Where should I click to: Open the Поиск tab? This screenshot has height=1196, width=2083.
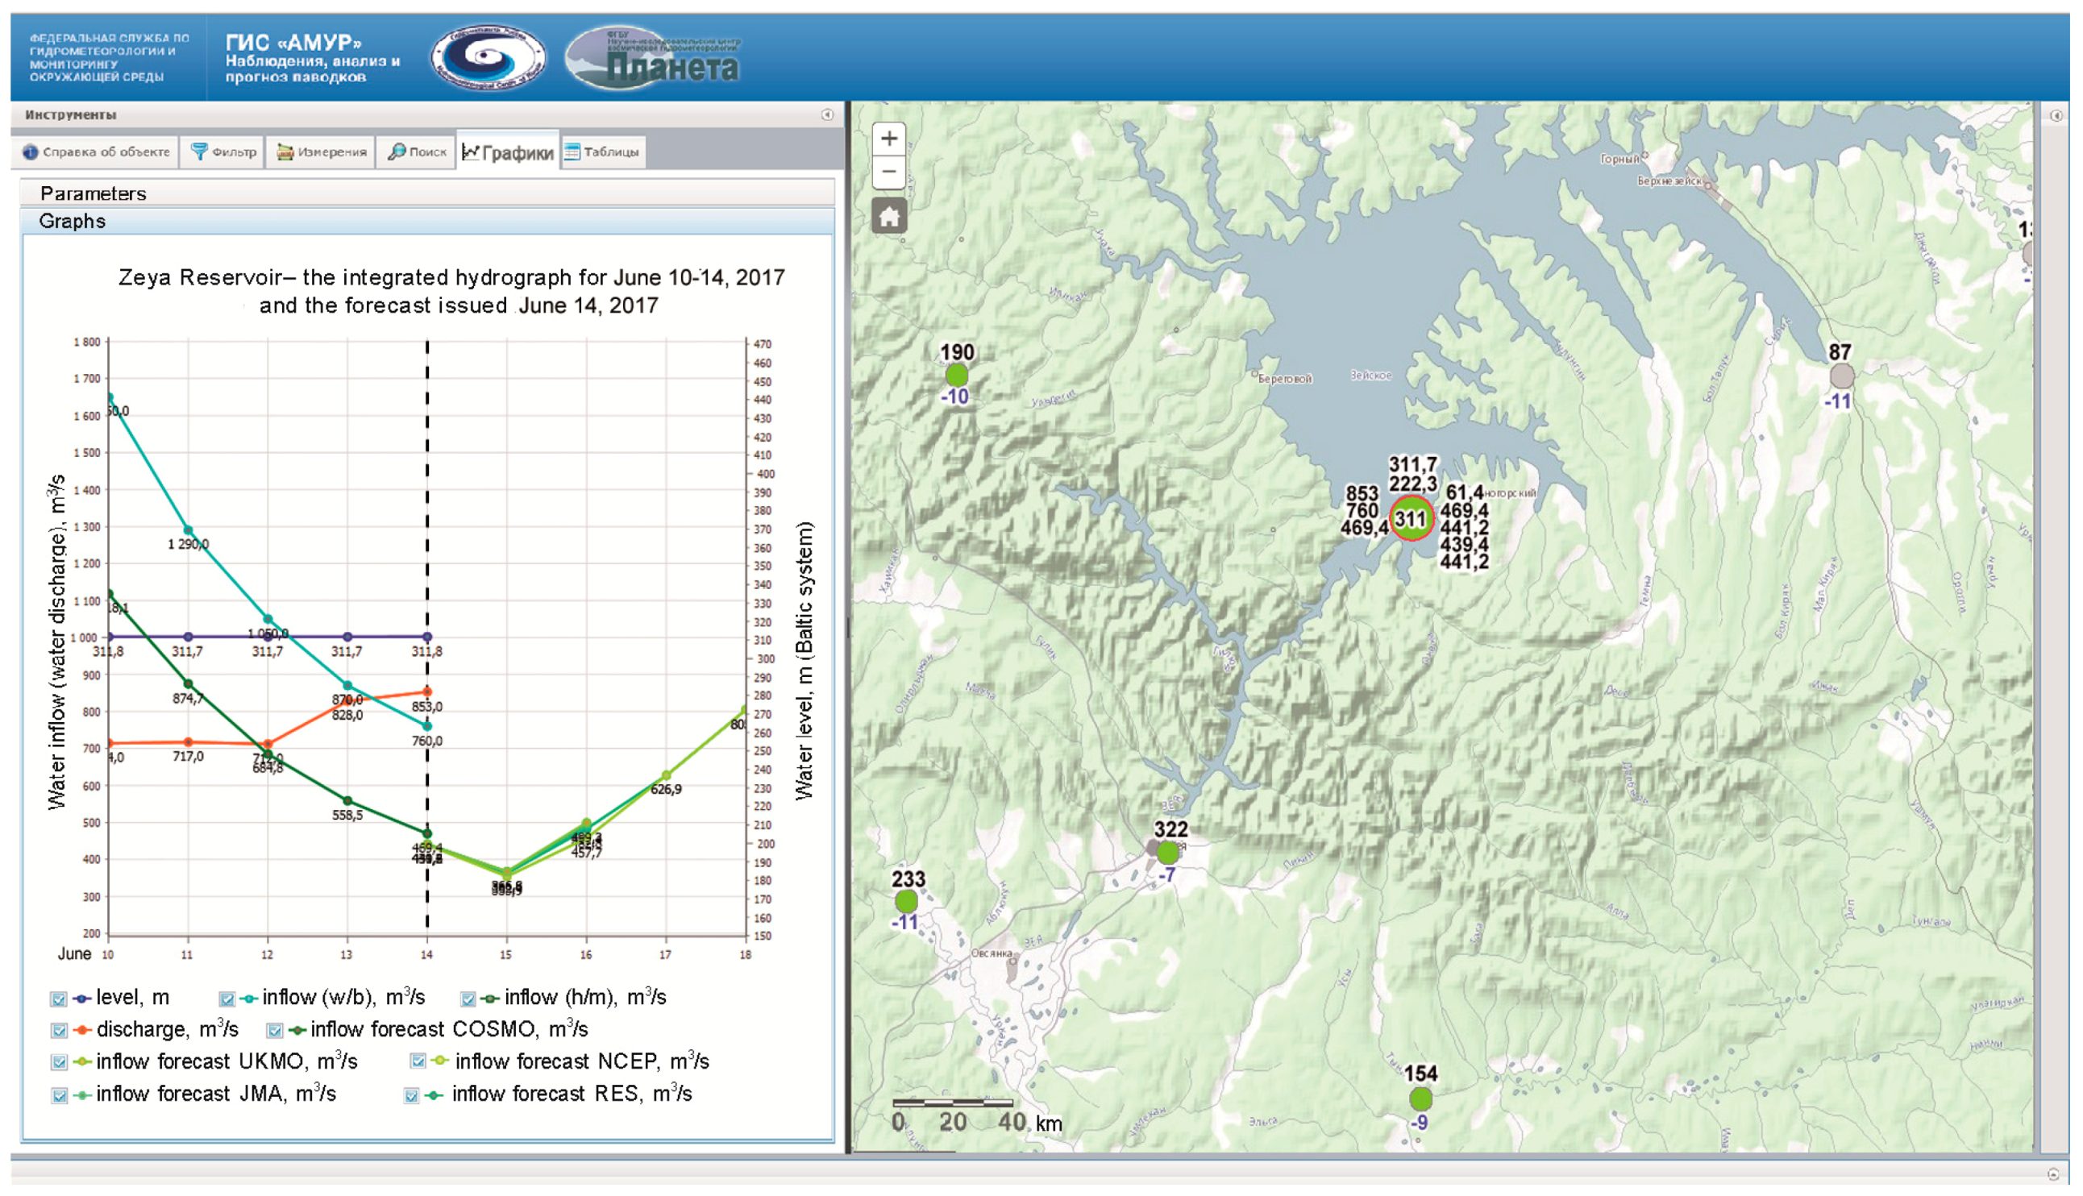(x=417, y=152)
